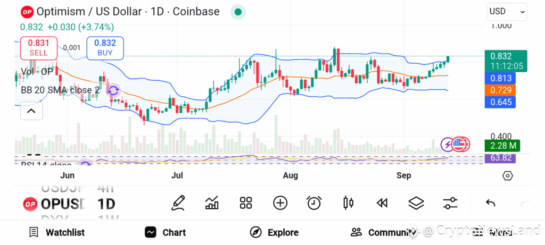Select the pencil drawing tool
Screen dimensions: 545x245
(x=178, y=203)
